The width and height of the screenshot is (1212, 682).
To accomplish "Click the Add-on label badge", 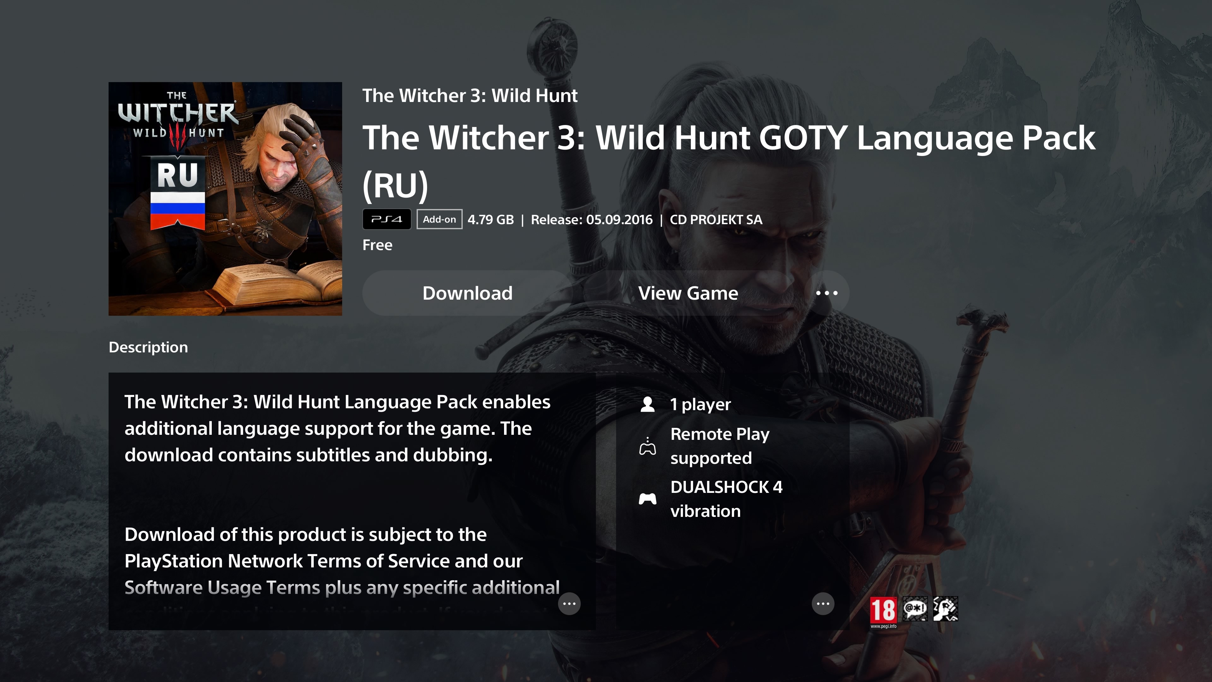I will click(x=439, y=219).
